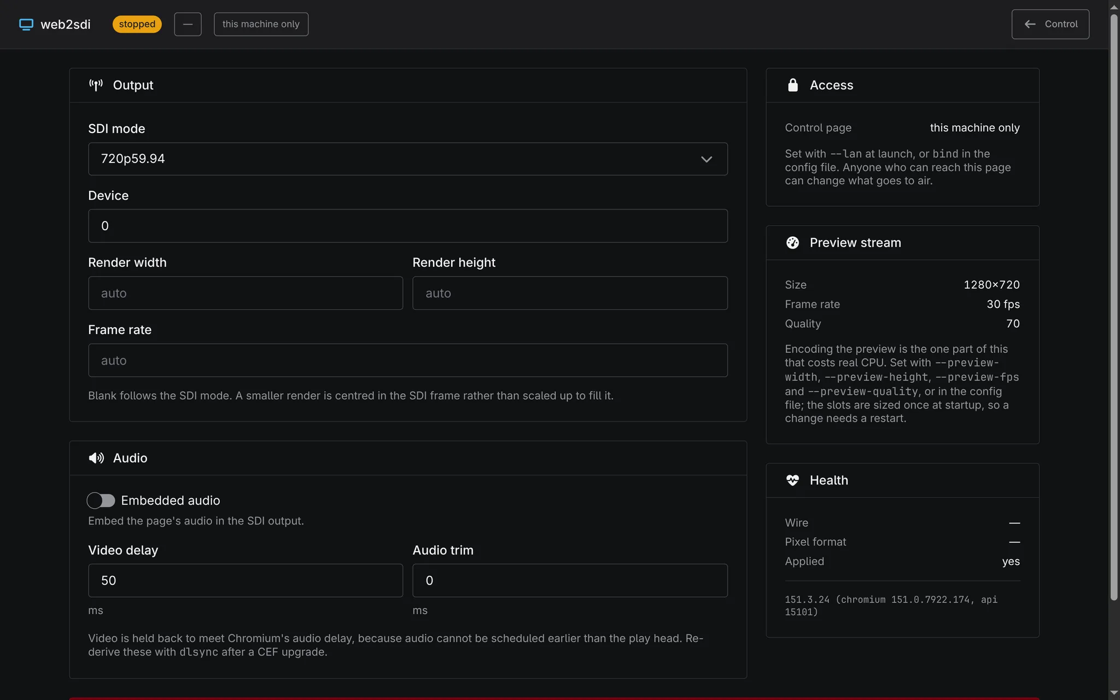Focus the Audio trim field

point(570,581)
